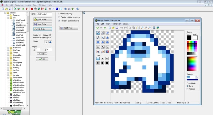Select the Rectangular Selection tool
The width and height of the screenshot is (213, 115).
pos(98,47)
